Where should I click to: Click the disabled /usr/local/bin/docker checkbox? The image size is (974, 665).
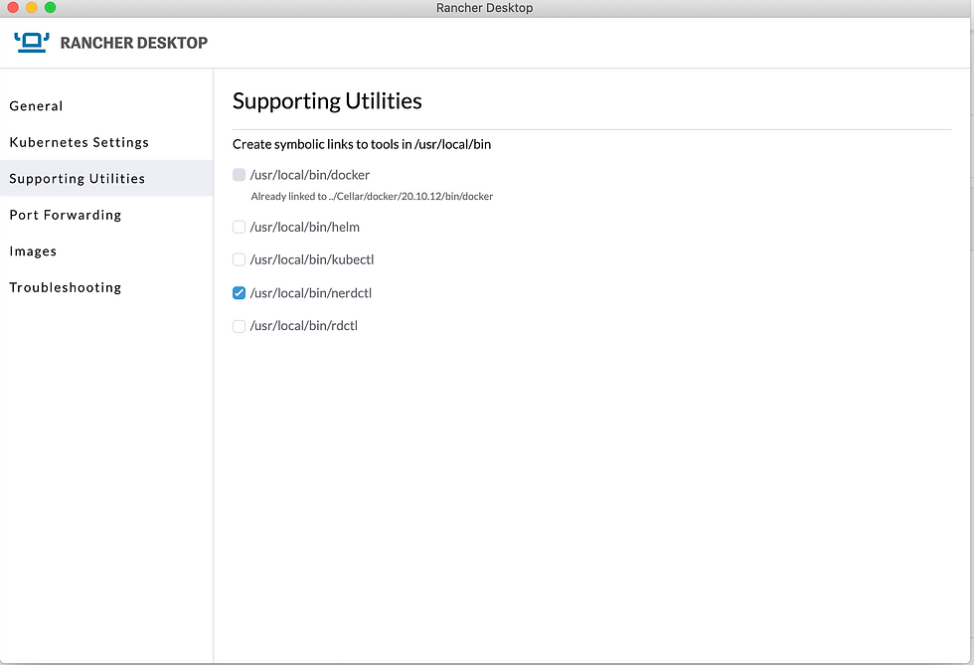(240, 175)
